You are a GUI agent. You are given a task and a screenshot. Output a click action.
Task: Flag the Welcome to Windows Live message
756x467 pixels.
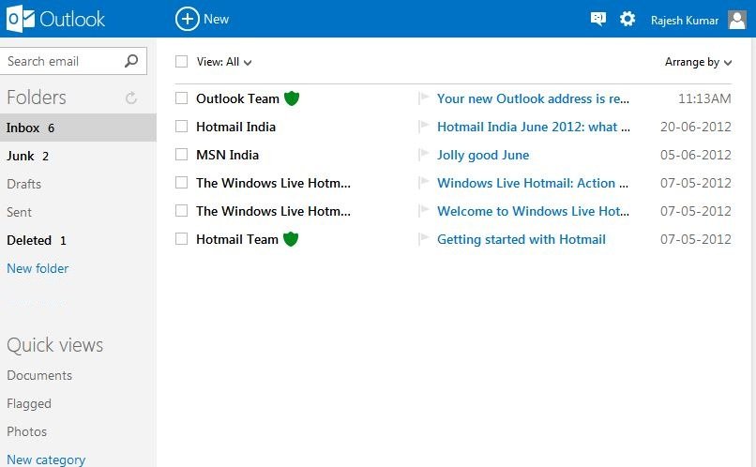pos(424,210)
